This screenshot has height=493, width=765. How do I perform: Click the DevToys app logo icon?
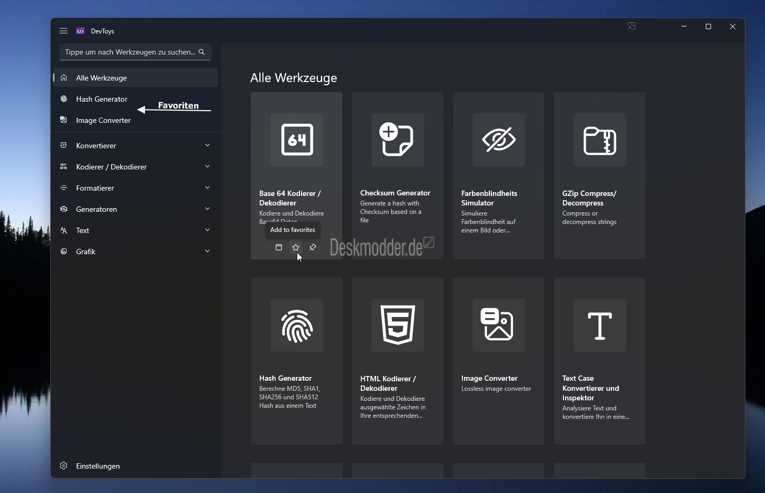(80, 31)
